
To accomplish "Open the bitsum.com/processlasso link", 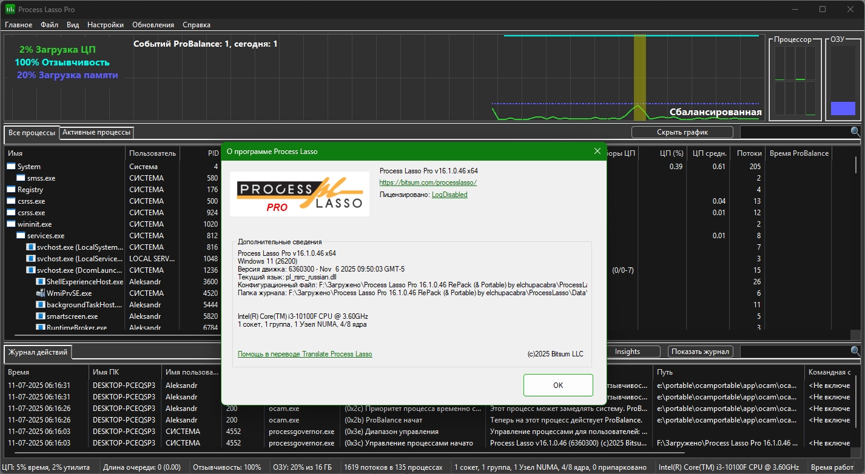I will pyautogui.click(x=428, y=182).
